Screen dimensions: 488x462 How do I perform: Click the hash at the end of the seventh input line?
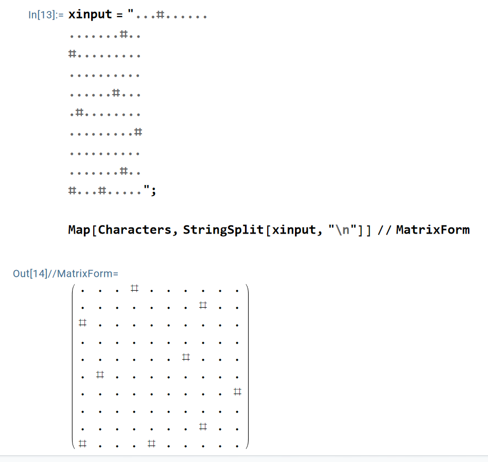pyautogui.click(x=137, y=133)
